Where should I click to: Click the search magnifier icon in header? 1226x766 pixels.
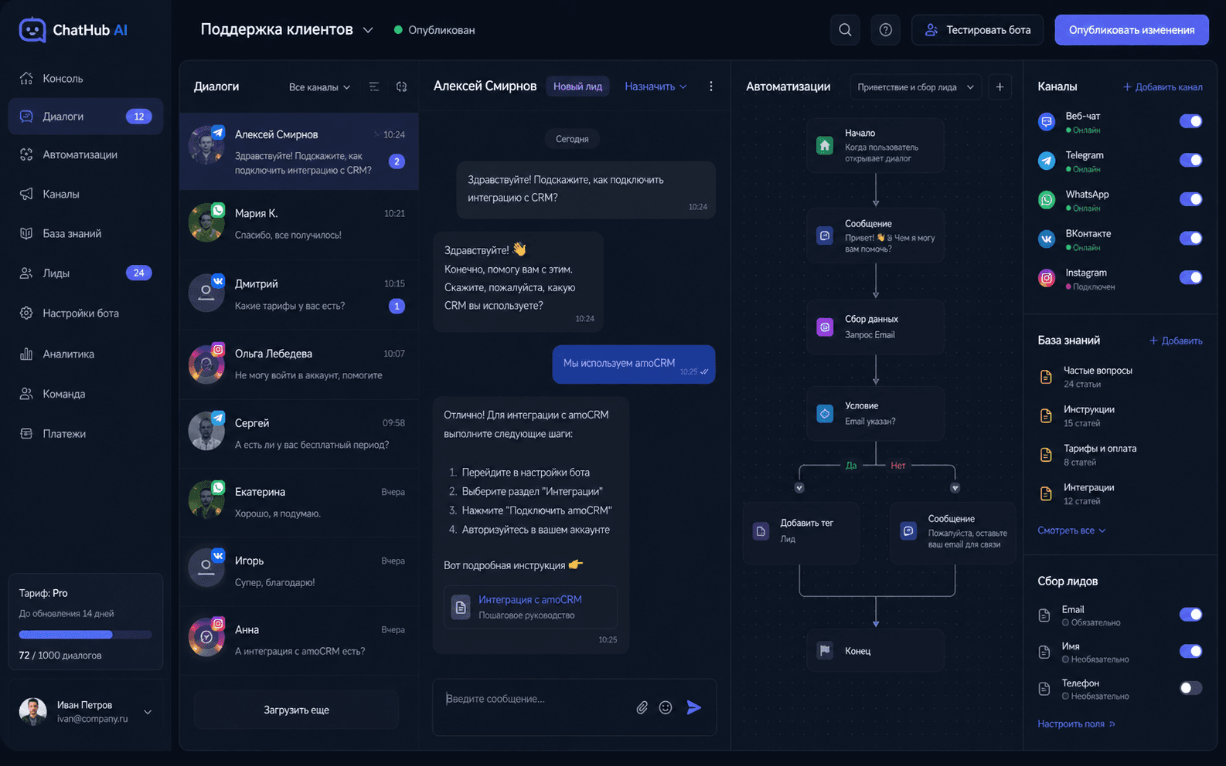coord(845,30)
